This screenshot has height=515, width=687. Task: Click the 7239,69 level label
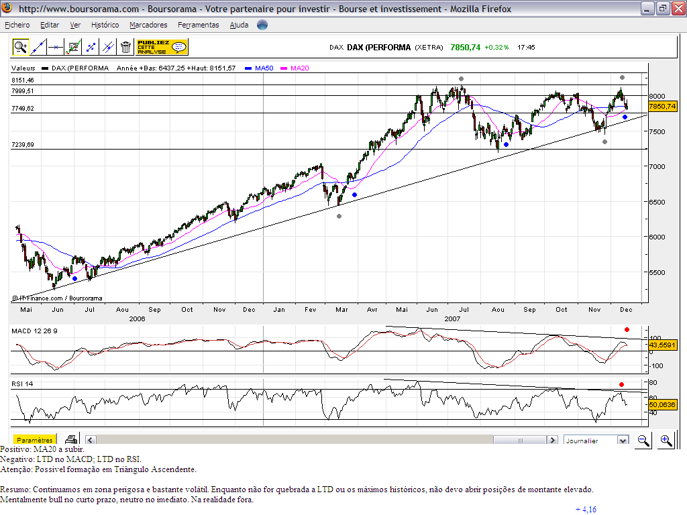23,145
